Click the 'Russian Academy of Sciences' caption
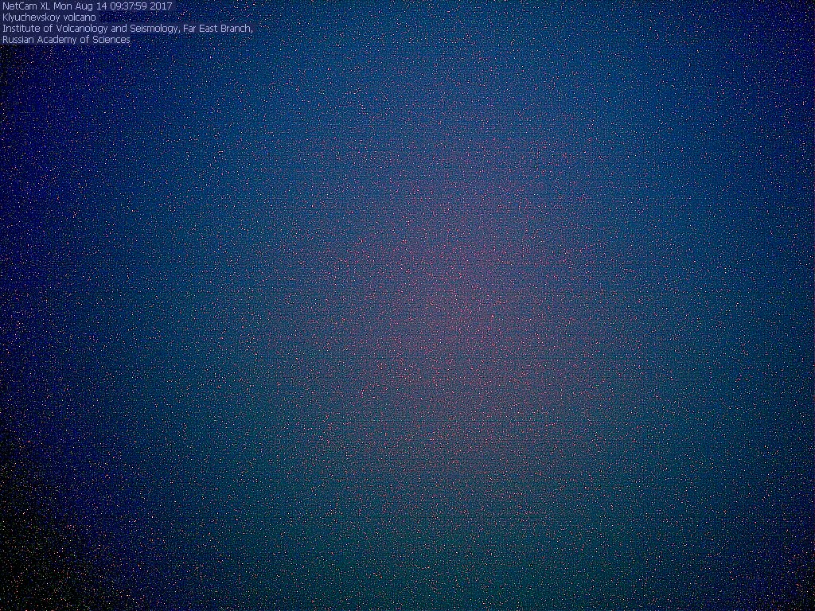The height and width of the screenshot is (611, 815). click(x=66, y=40)
